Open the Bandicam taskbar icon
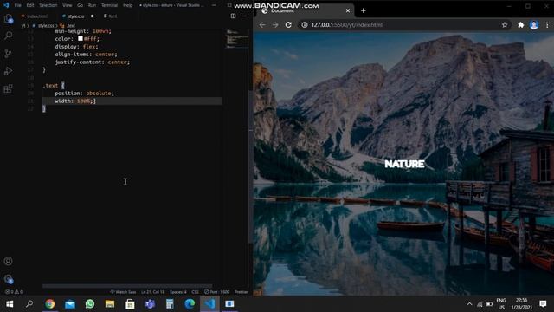Image resolution: width=554 pixels, height=312 pixels. click(x=229, y=304)
